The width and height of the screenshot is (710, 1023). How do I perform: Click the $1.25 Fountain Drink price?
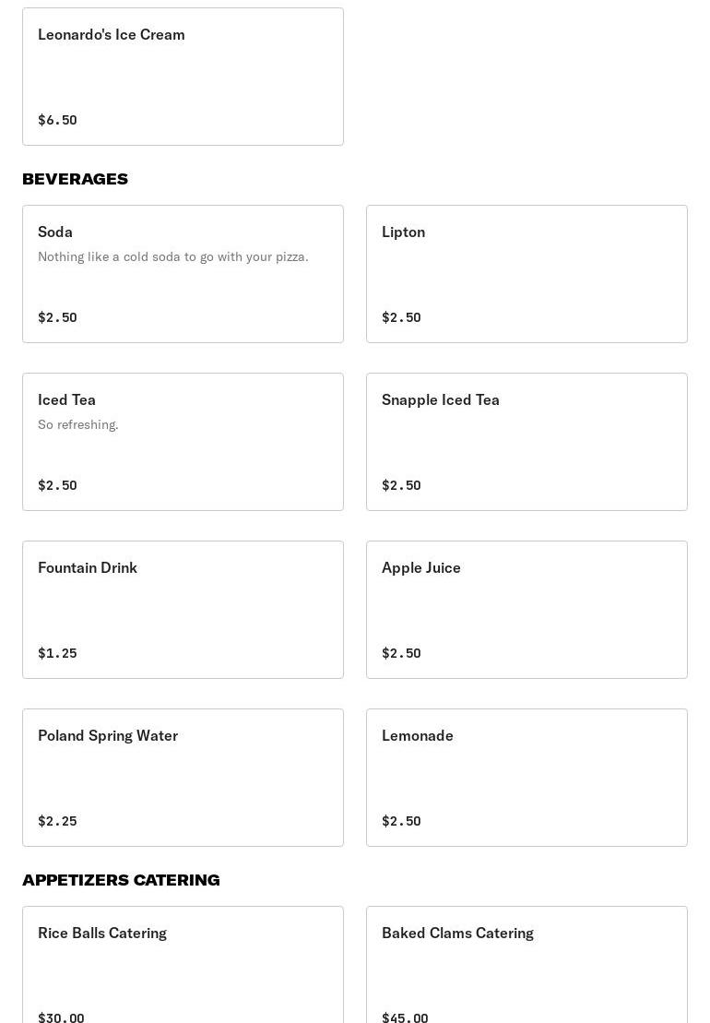tap(57, 653)
